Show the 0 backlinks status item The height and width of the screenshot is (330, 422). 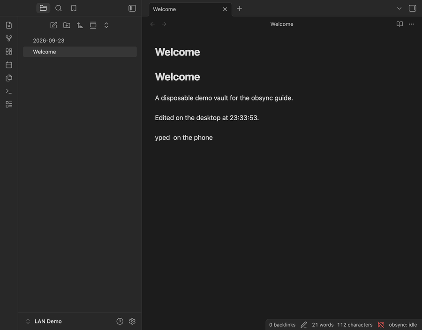pos(282,325)
